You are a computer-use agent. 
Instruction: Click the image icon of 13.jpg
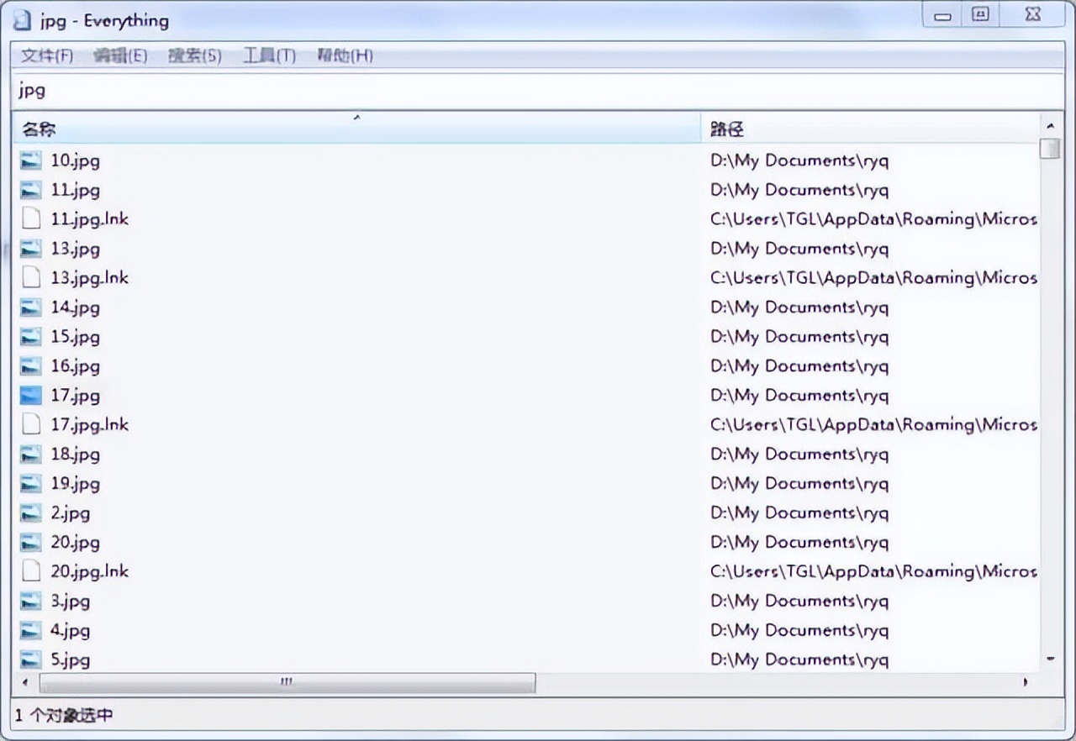coord(31,249)
